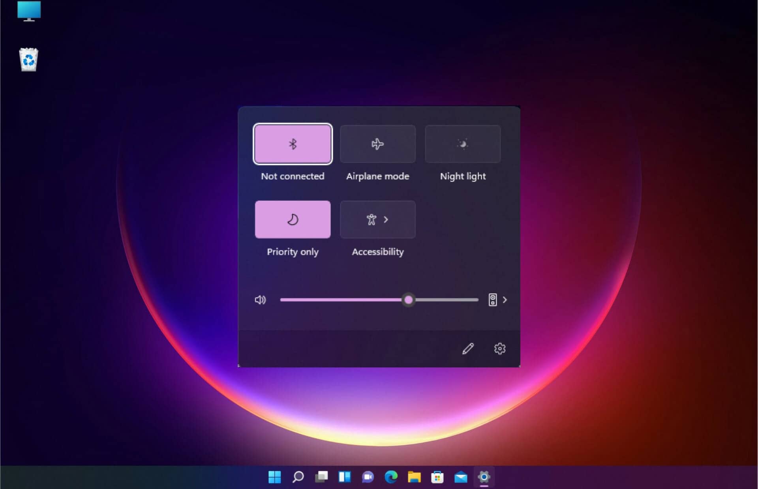Expand audio output device selector
The width and height of the screenshot is (758, 489).
505,300
